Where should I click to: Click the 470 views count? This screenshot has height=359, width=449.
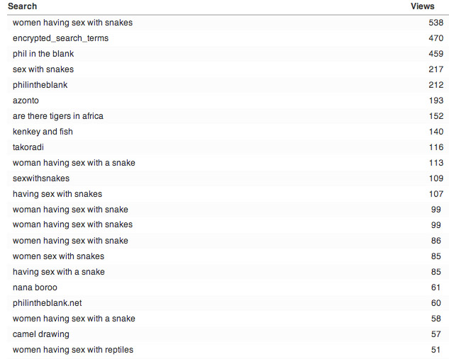[x=436, y=38]
